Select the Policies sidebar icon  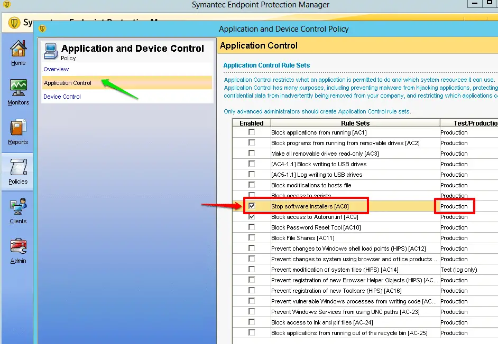[x=18, y=171]
